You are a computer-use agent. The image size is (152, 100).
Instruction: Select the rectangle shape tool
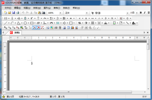[x=32, y=23]
